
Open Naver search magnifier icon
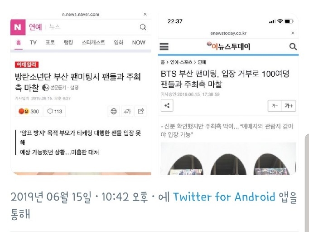point(143,27)
